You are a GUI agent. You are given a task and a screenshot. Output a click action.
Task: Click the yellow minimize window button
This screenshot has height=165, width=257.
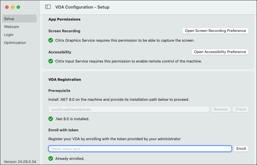[x=13, y=7]
